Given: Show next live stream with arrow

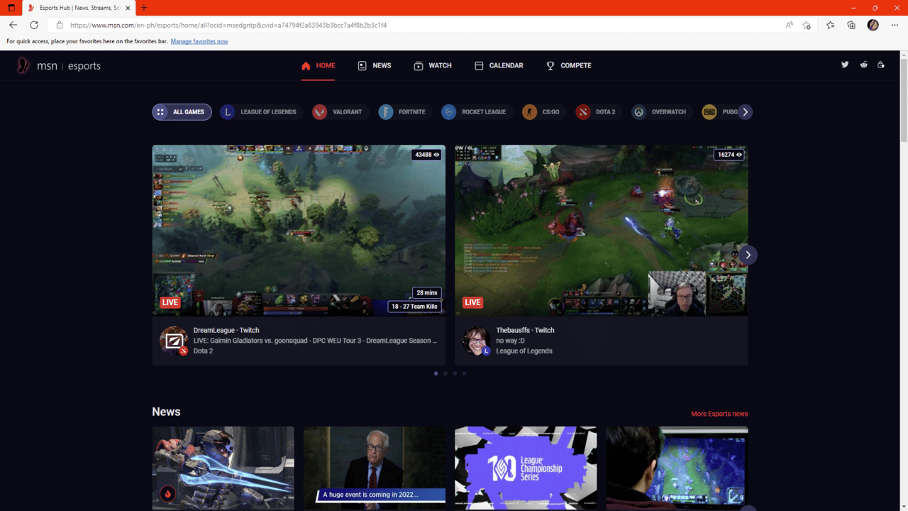Looking at the screenshot, I should tap(748, 255).
